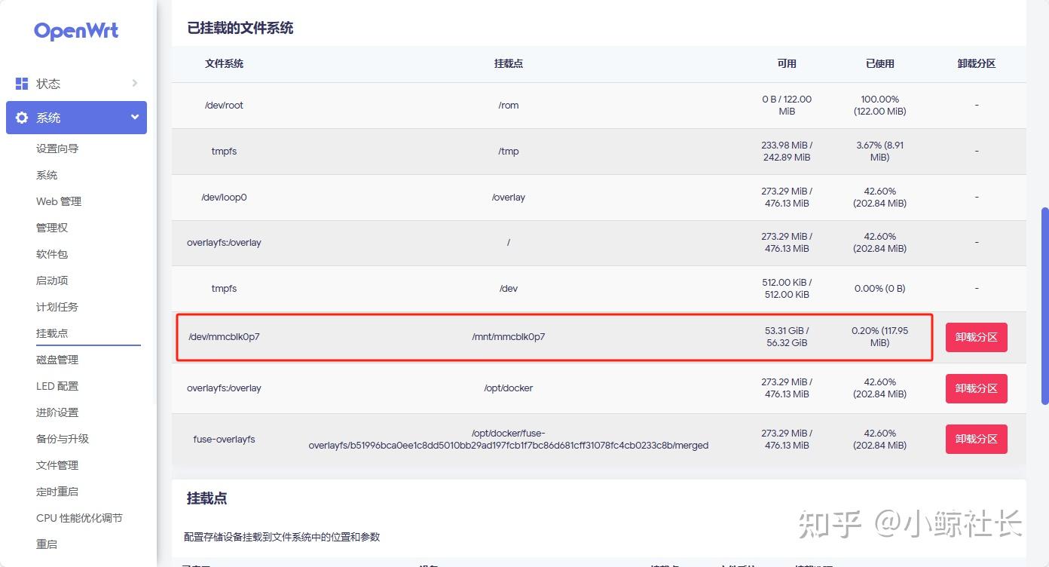The image size is (1049, 567).
Task: Open the Web 管理 page
Action: click(x=59, y=201)
